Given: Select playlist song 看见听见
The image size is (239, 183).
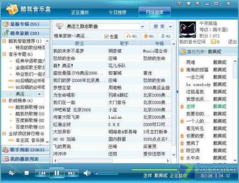Looking at the screenshot, I should tap(195, 128).
